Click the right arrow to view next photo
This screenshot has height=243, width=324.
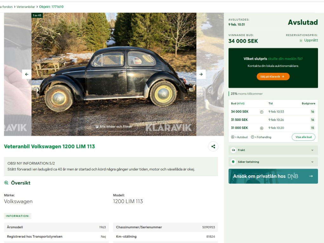tap(201, 74)
